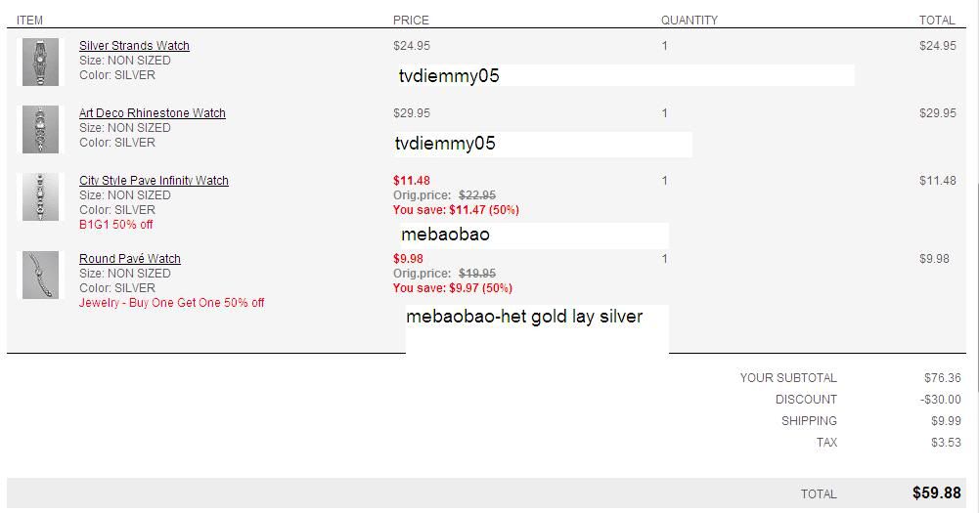Click the B1G1 50% off promo text
Screen dimensions: 979x513
pos(116,225)
